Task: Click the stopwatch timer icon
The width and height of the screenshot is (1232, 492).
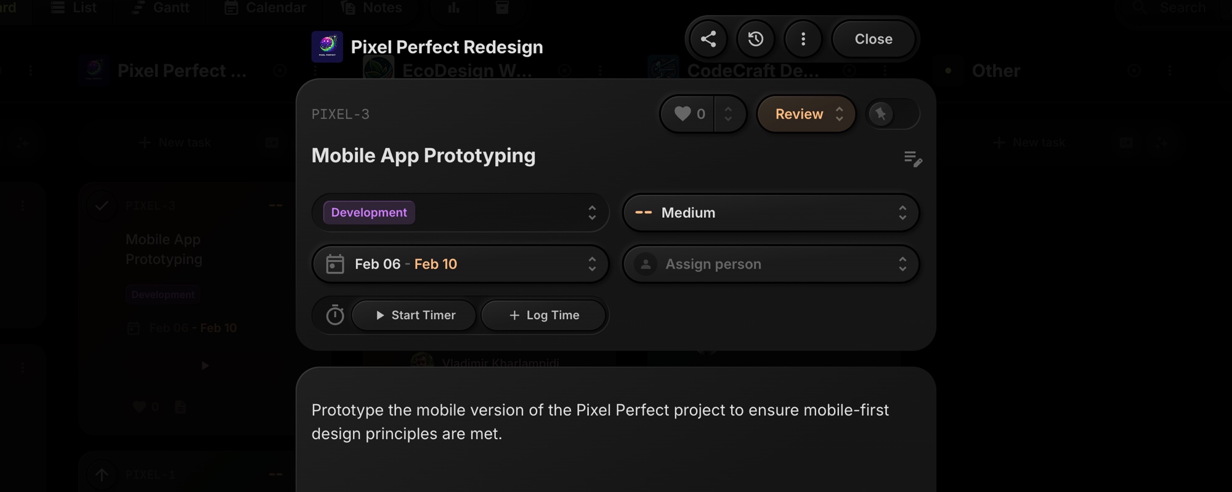Action: click(x=335, y=315)
